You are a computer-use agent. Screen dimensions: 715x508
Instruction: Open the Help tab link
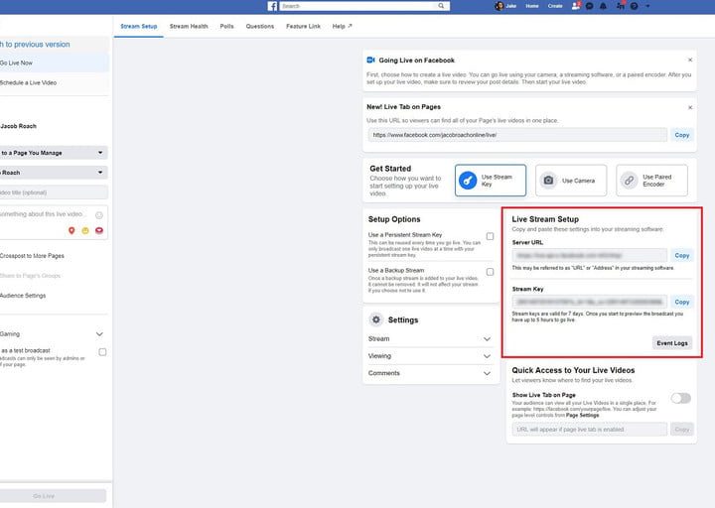[x=342, y=27]
